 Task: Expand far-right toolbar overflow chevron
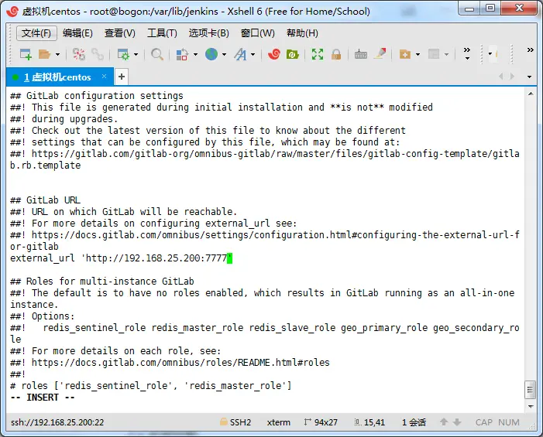click(x=530, y=50)
